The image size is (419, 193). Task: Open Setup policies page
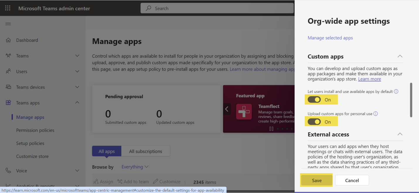(30, 143)
